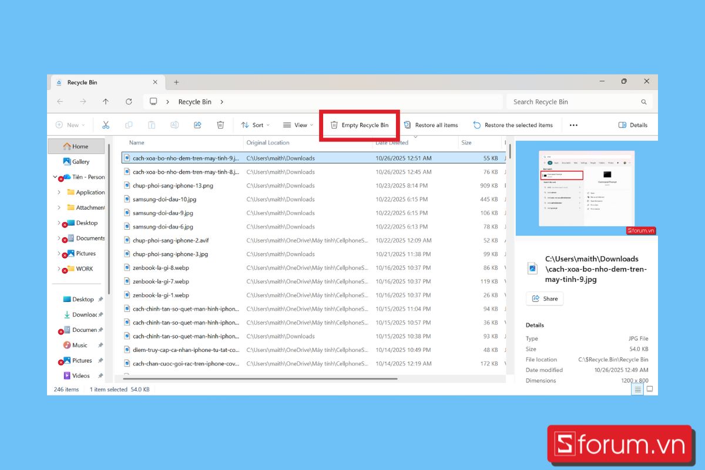Viewport: 705px width, 470px height.
Task: Expand the WORK folder in sidebar
Action: (59, 269)
